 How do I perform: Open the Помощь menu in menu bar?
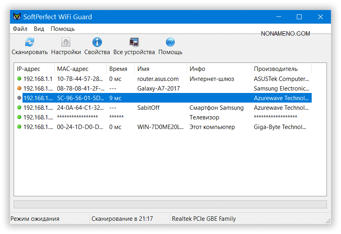(62, 29)
